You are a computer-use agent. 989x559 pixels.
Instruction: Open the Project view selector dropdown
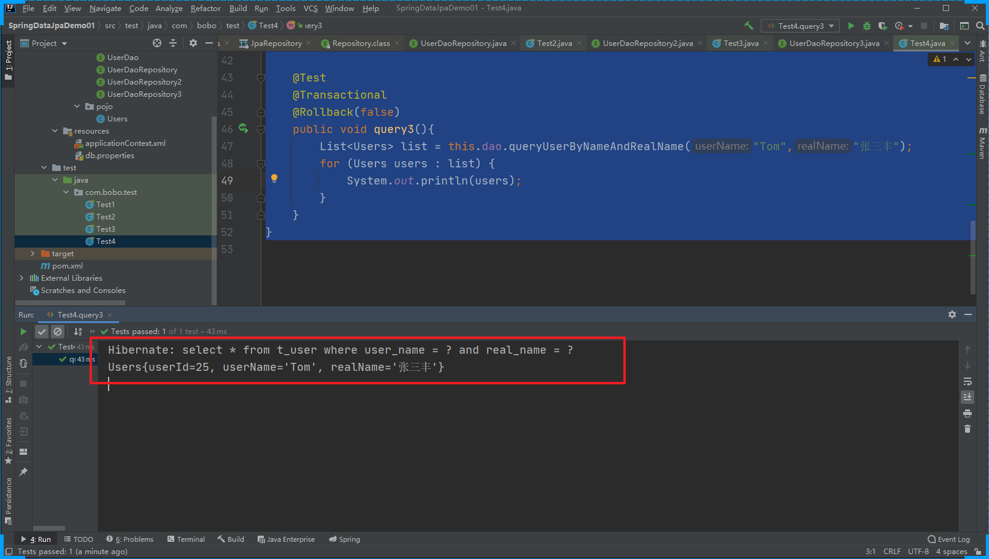44,43
